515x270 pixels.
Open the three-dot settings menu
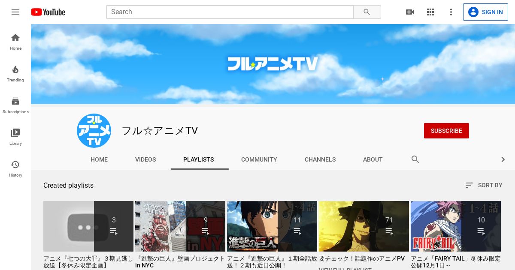451,12
